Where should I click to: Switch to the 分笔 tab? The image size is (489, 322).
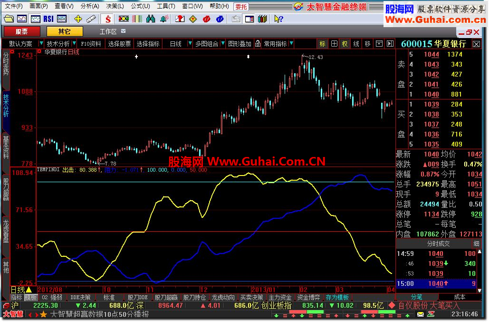(x=417, y=297)
